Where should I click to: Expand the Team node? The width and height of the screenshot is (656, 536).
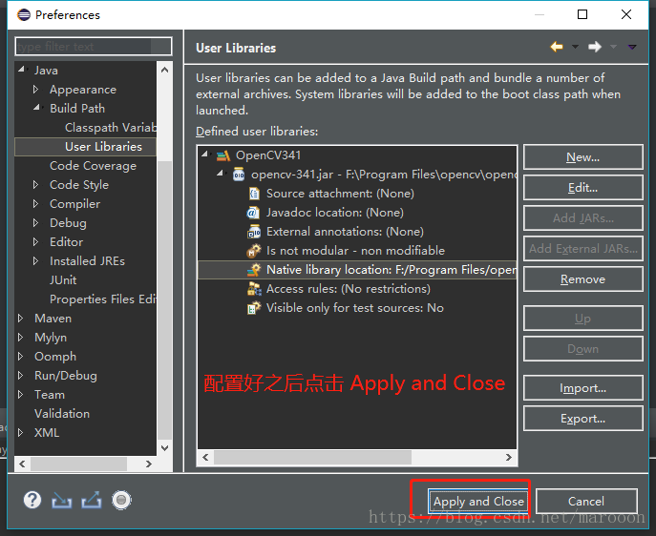click(x=20, y=395)
